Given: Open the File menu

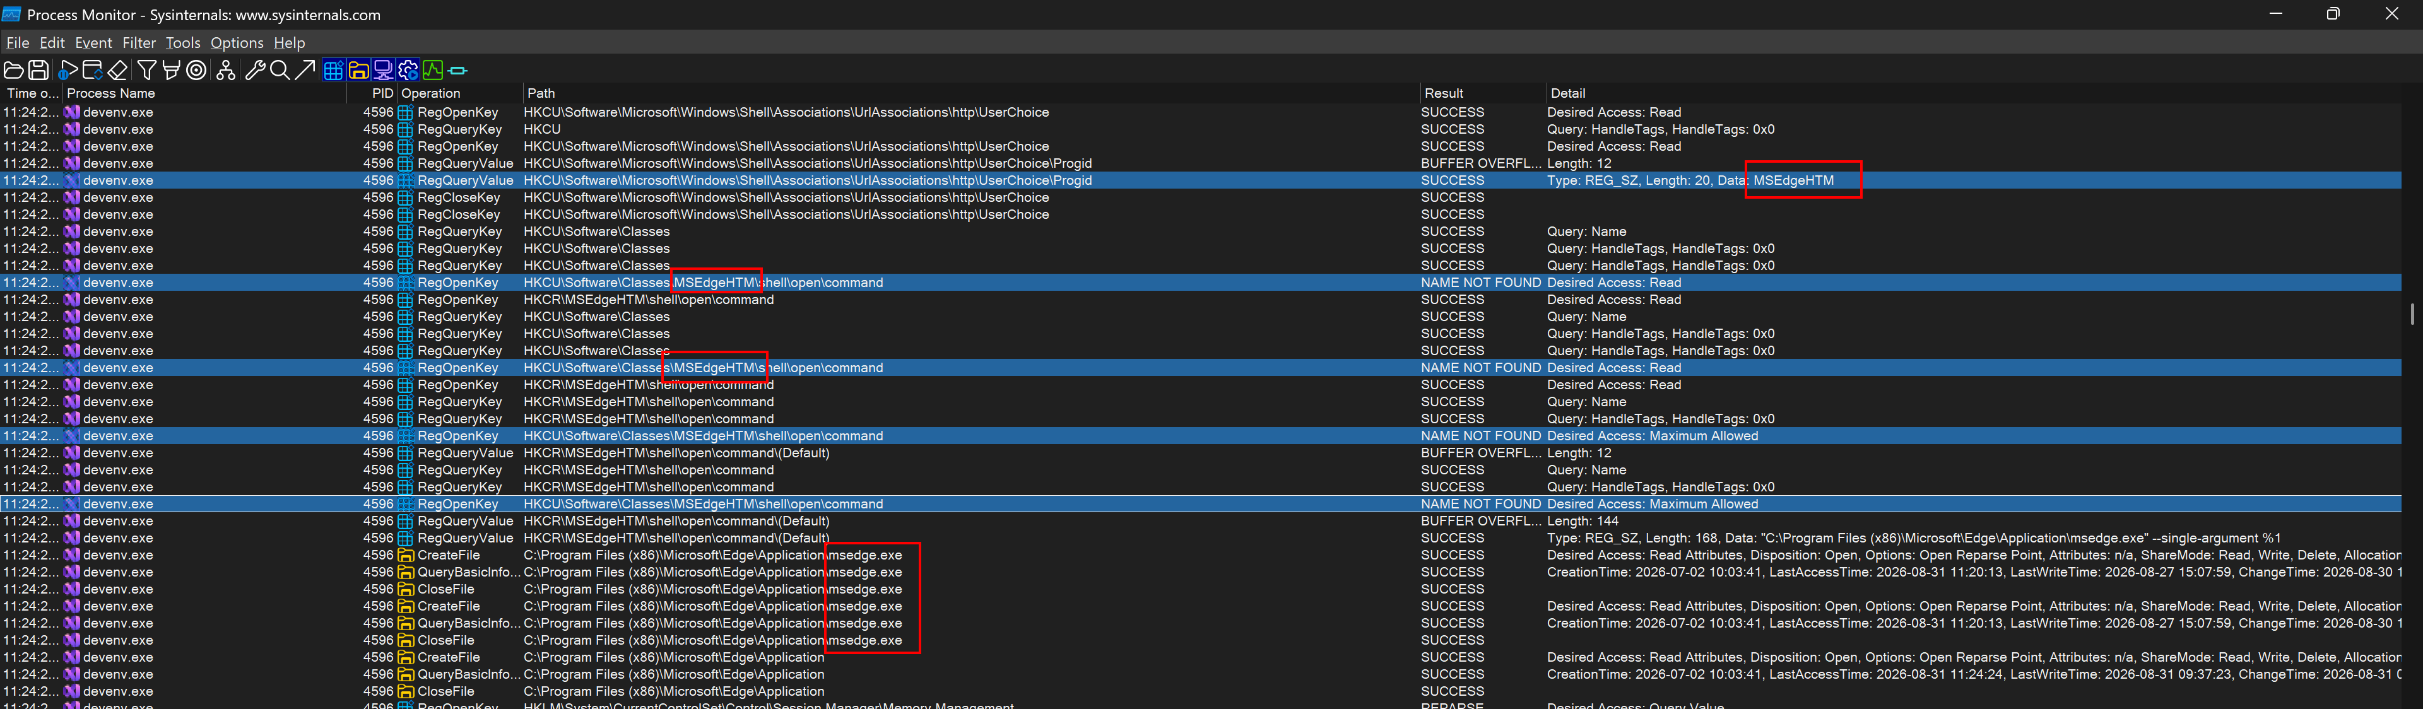Looking at the screenshot, I should (18, 42).
